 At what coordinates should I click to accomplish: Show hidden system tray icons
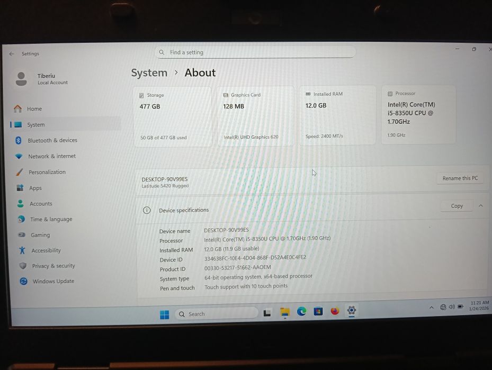pos(432,308)
